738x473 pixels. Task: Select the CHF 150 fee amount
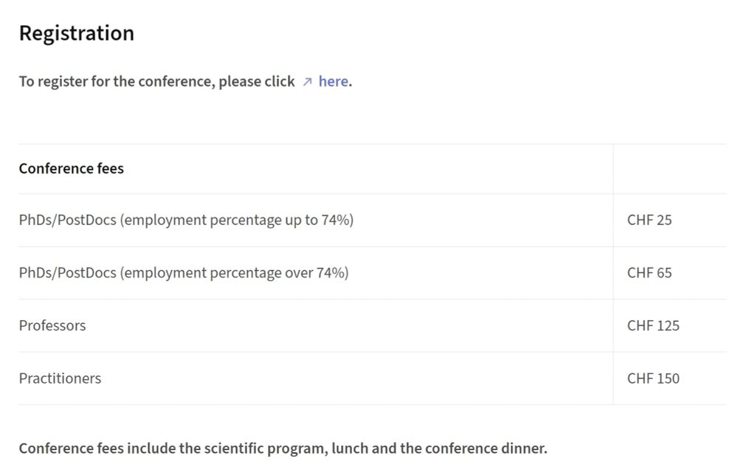click(653, 378)
